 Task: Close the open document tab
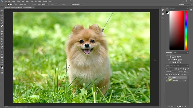pos(33,7)
